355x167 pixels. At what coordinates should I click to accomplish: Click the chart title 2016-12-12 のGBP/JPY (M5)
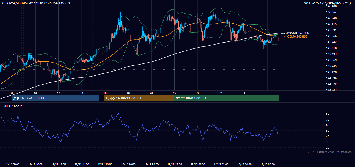coord(328,3)
